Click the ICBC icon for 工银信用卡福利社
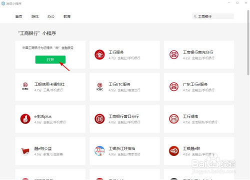The image size is (250, 180). (x=25, y=86)
